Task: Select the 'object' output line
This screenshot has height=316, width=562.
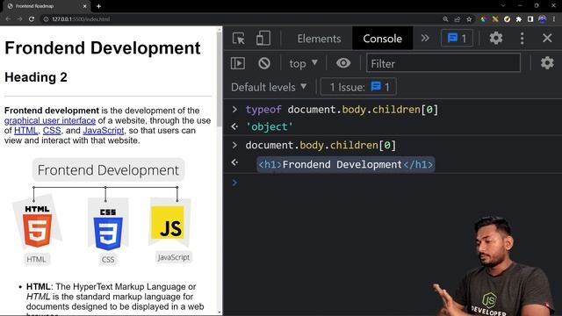Action: coord(270,126)
